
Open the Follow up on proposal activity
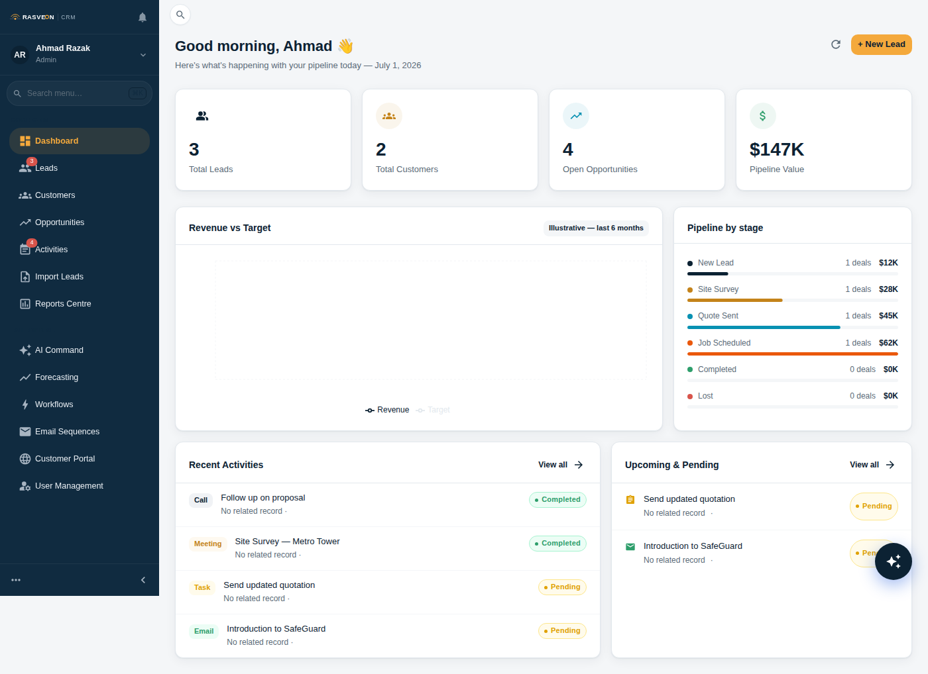pos(388,505)
